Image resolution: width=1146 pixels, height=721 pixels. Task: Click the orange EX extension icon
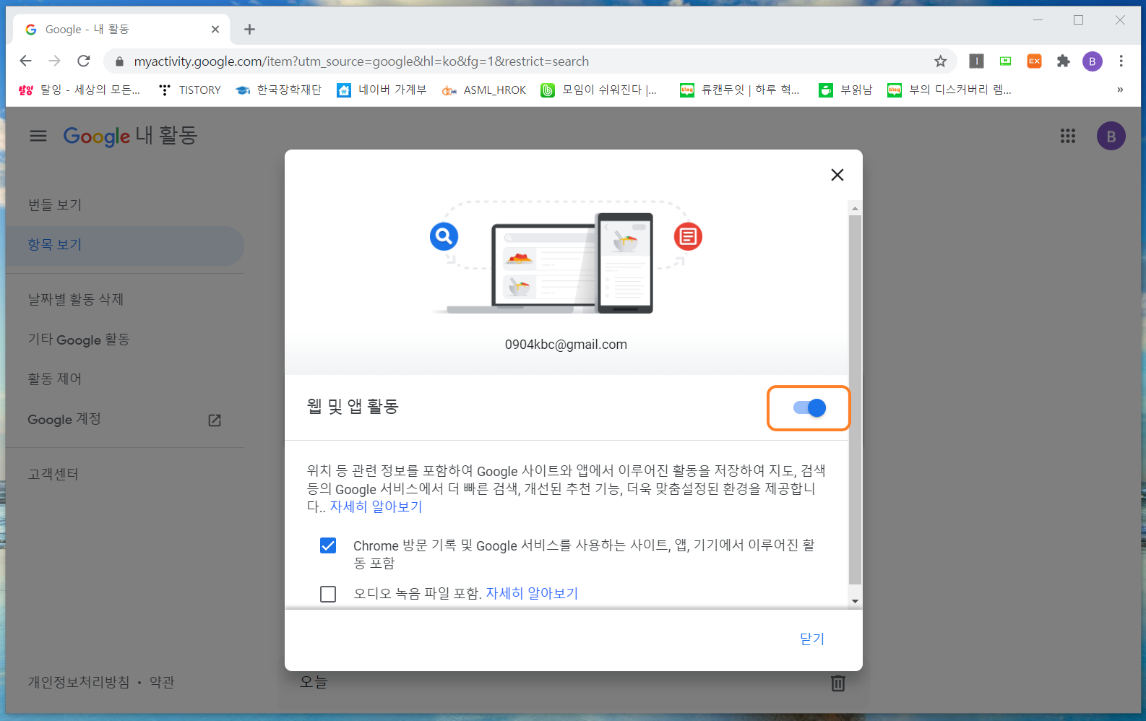point(1034,61)
